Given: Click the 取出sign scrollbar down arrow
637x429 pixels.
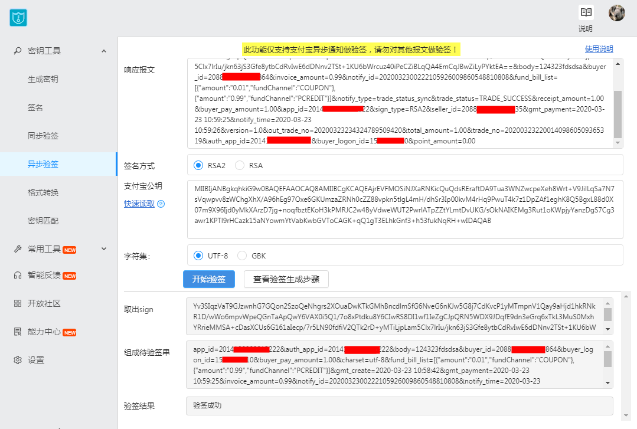Looking at the screenshot, I should (x=607, y=329).
